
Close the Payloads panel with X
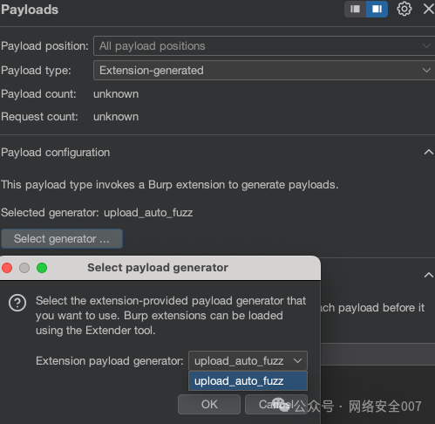[x=429, y=9]
